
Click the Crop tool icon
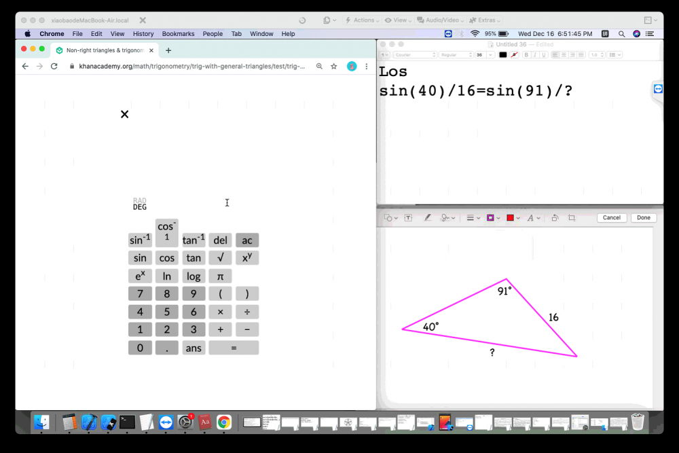coord(572,218)
